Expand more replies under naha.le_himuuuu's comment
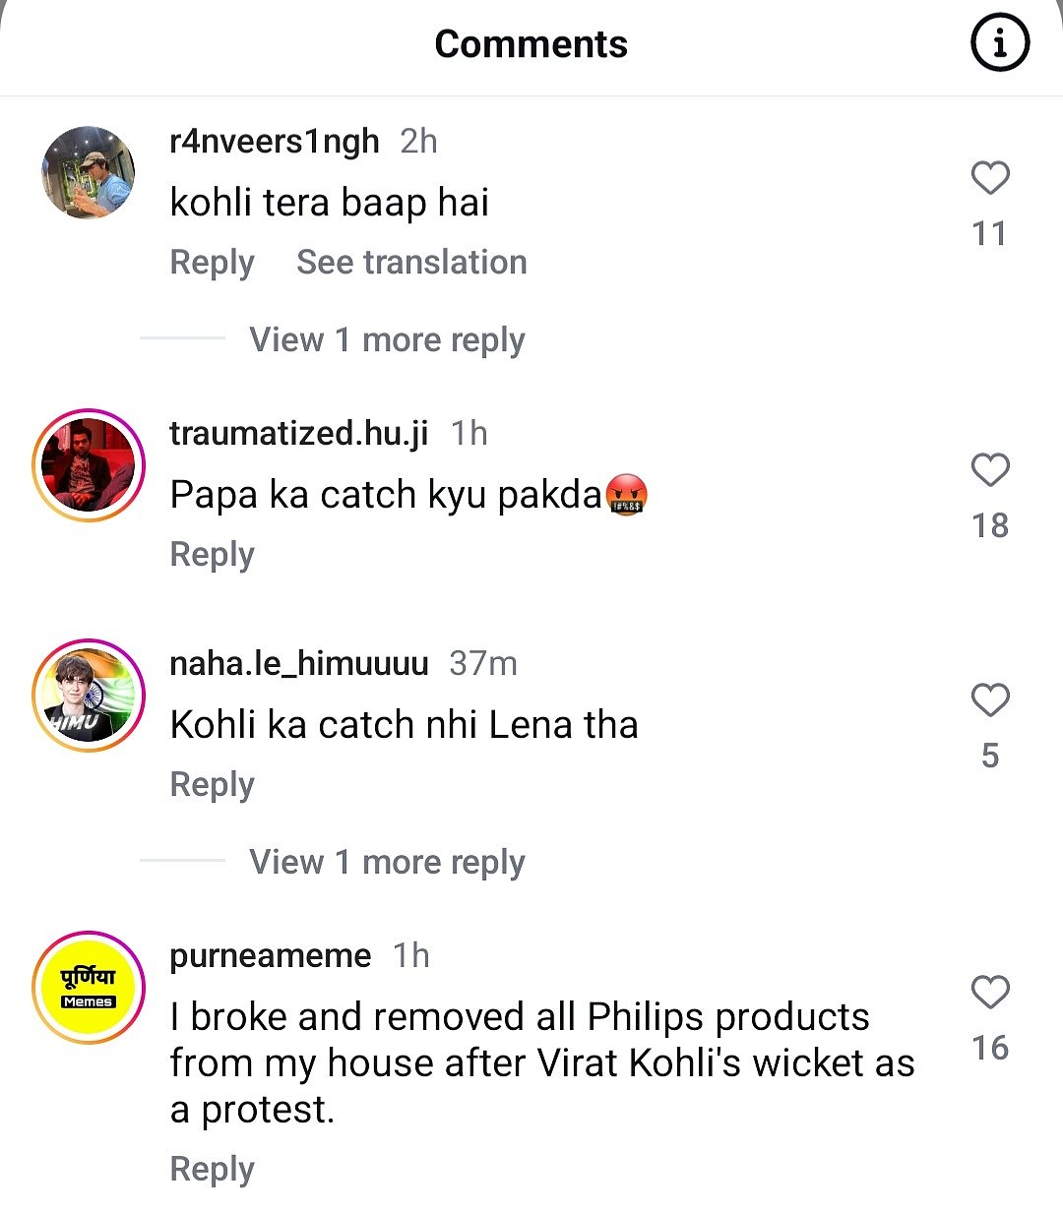Image resolution: width=1063 pixels, height=1212 pixels. [x=387, y=863]
